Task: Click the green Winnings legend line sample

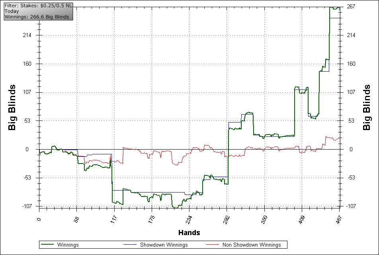Action: coord(47,245)
